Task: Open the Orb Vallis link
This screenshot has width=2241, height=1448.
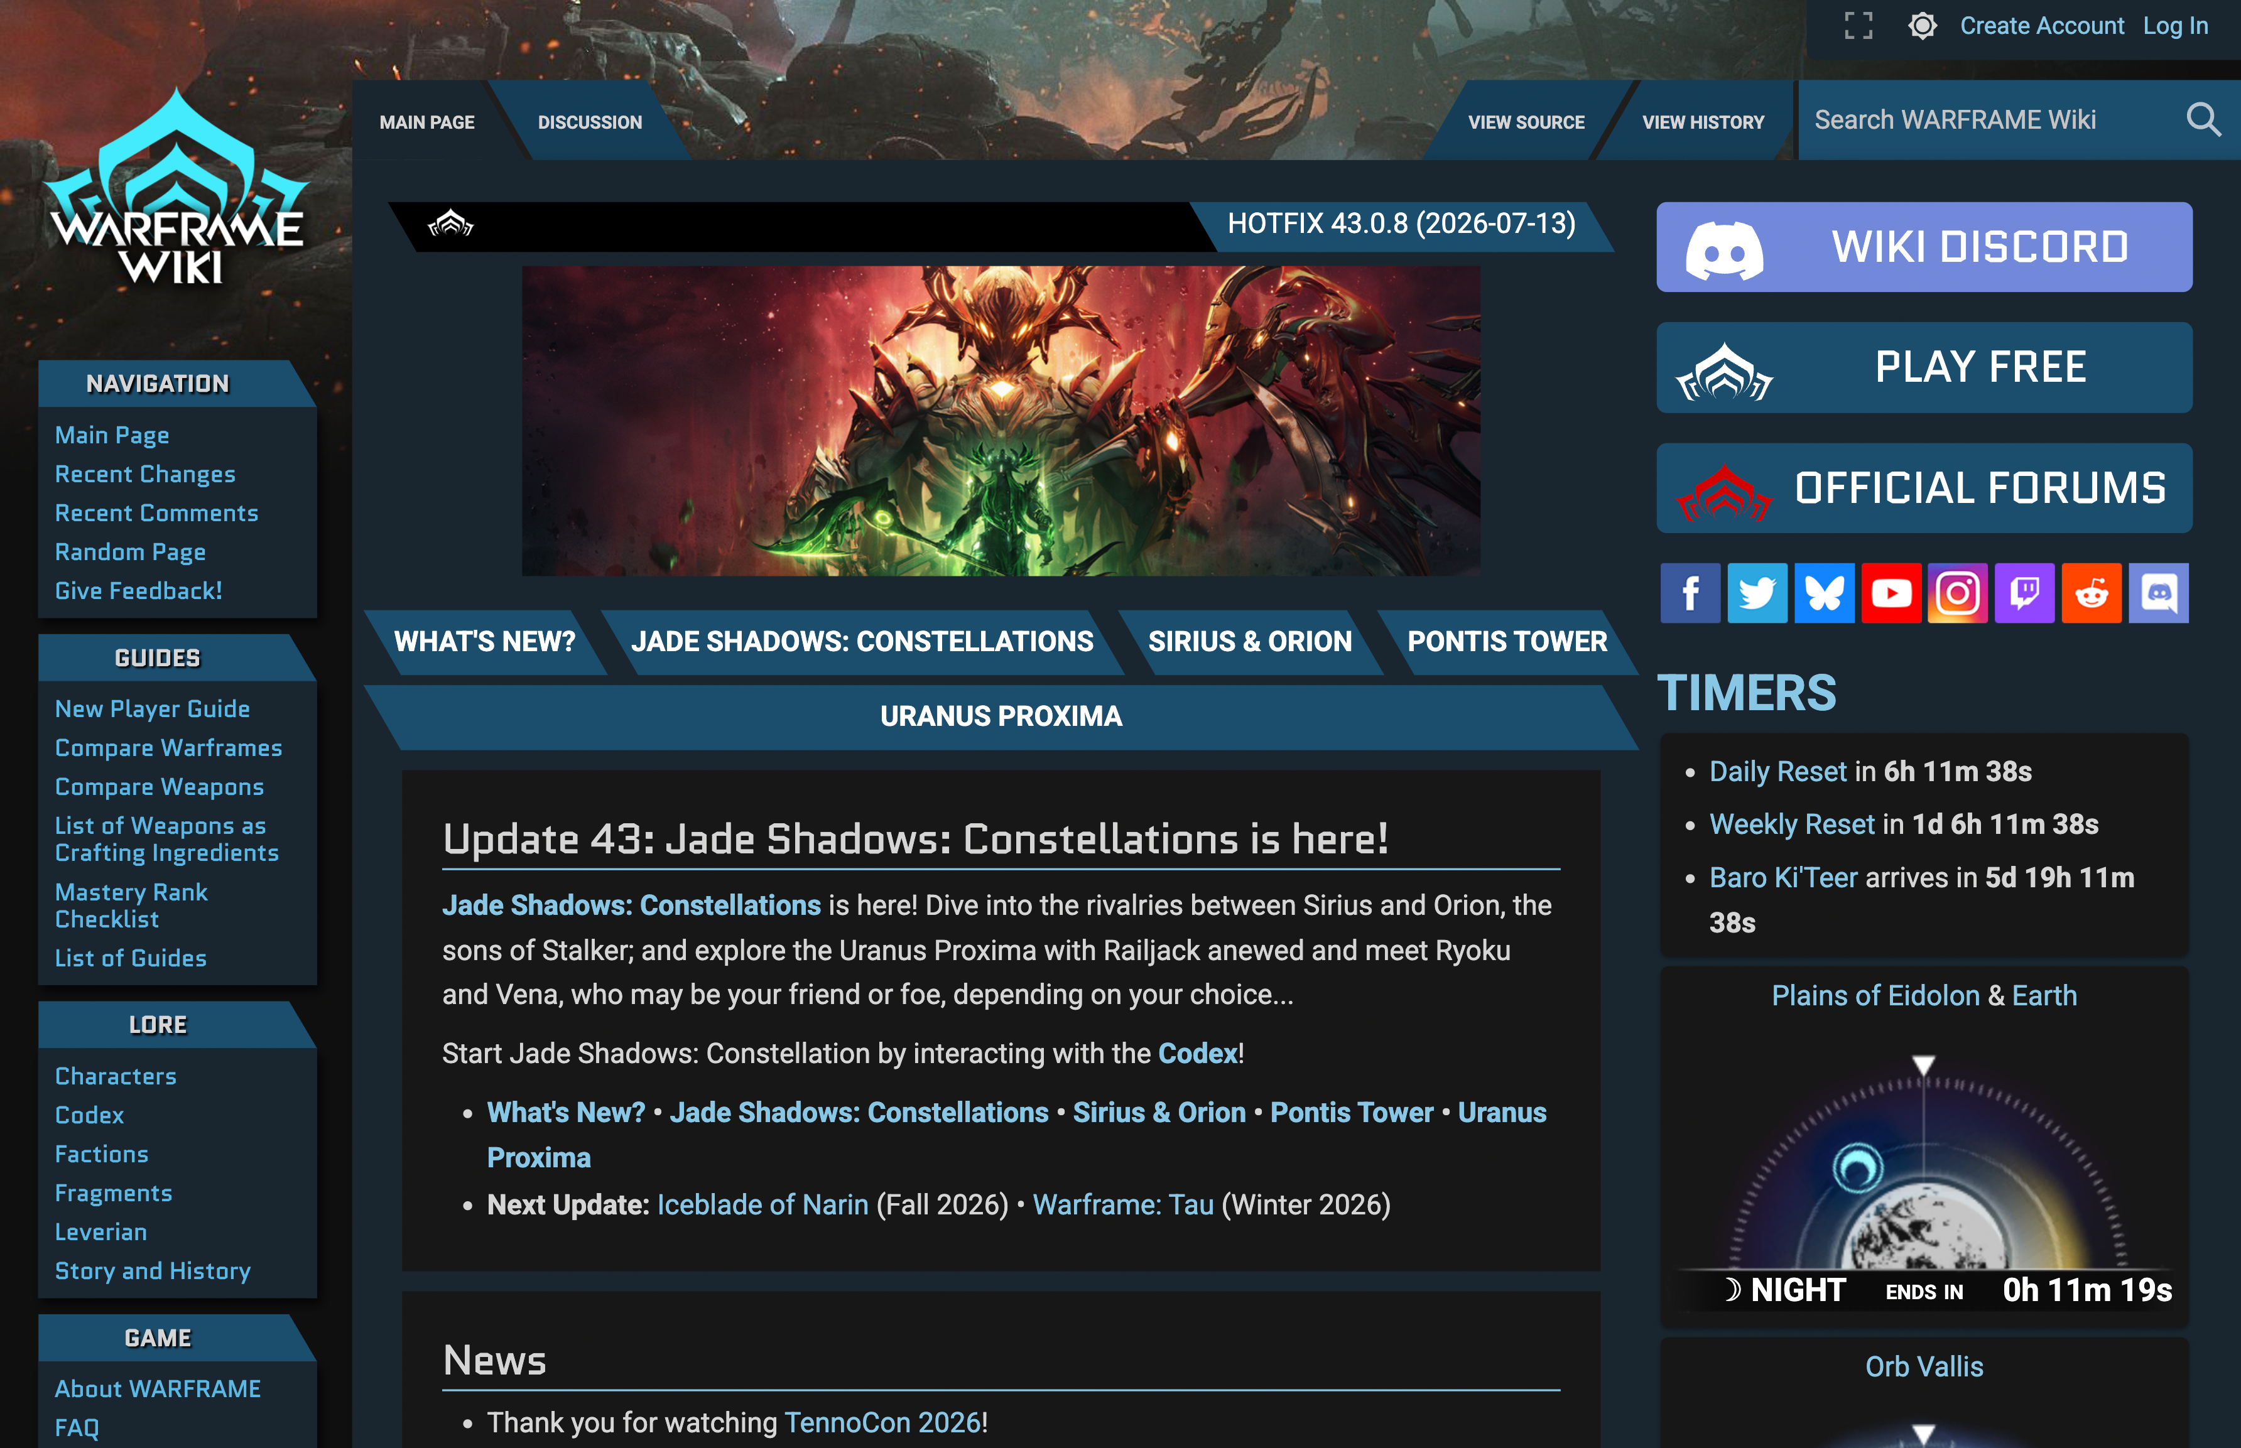Action: (x=1924, y=1367)
